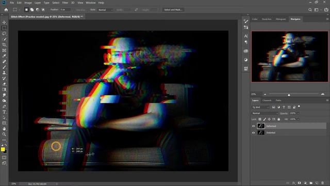Open the File menu
This screenshot has height=186, width=330.
(x=12, y=3)
